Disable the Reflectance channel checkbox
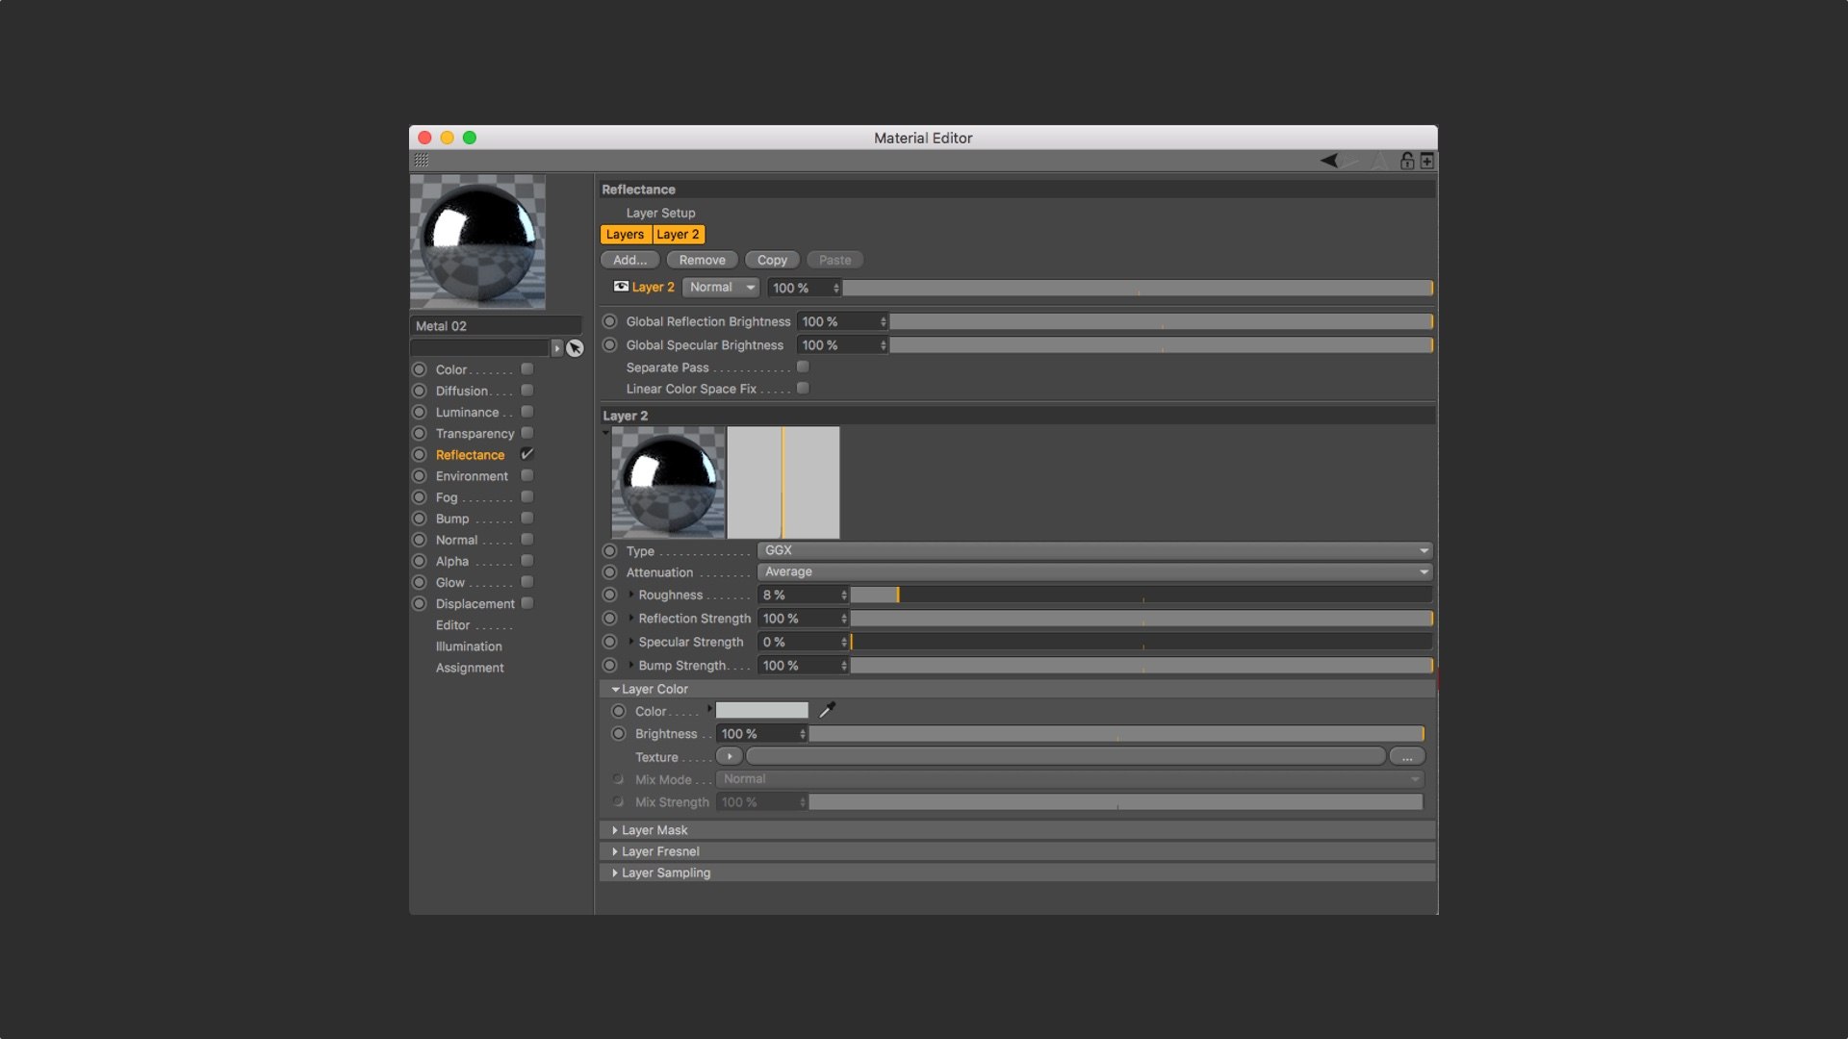The height and width of the screenshot is (1039, 1848). pyautogui.click(x=527, y=453)
